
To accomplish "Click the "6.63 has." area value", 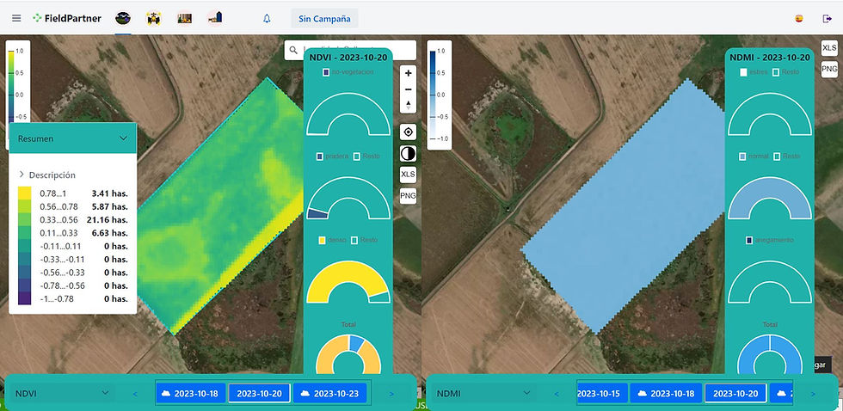I will click(x=110, y=233).
